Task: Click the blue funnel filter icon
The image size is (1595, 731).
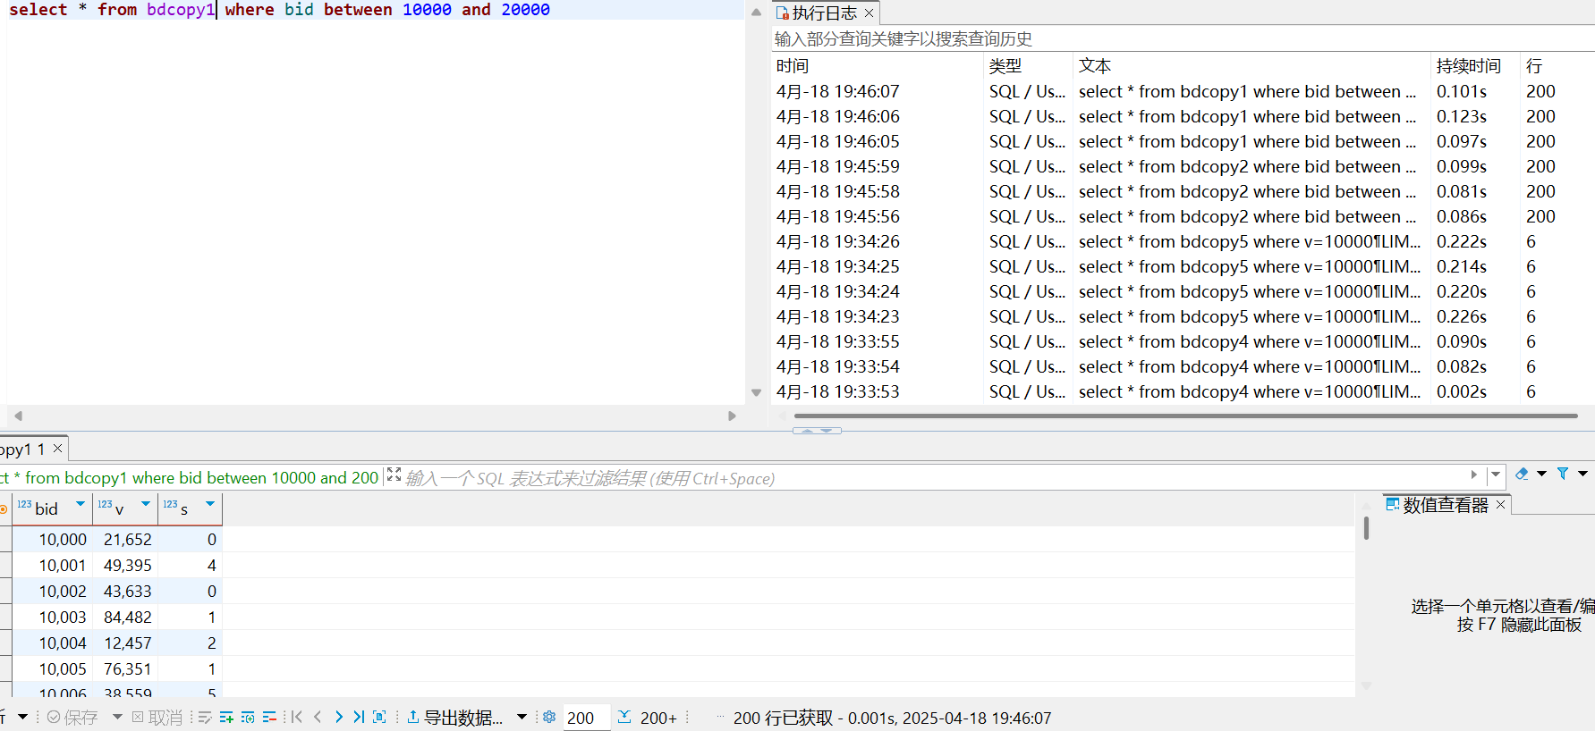Action: 1563,474
